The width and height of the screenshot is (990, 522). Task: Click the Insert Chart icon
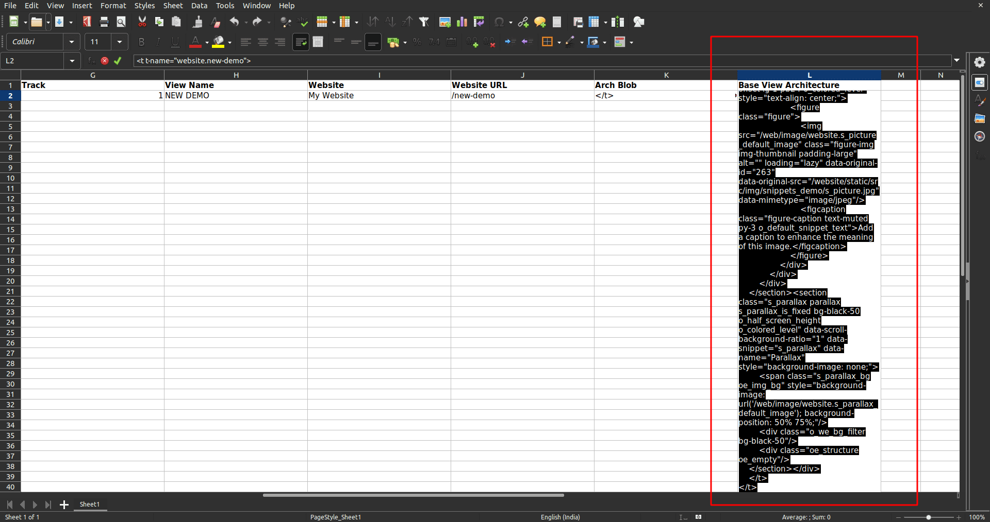[x=462, y=22]
